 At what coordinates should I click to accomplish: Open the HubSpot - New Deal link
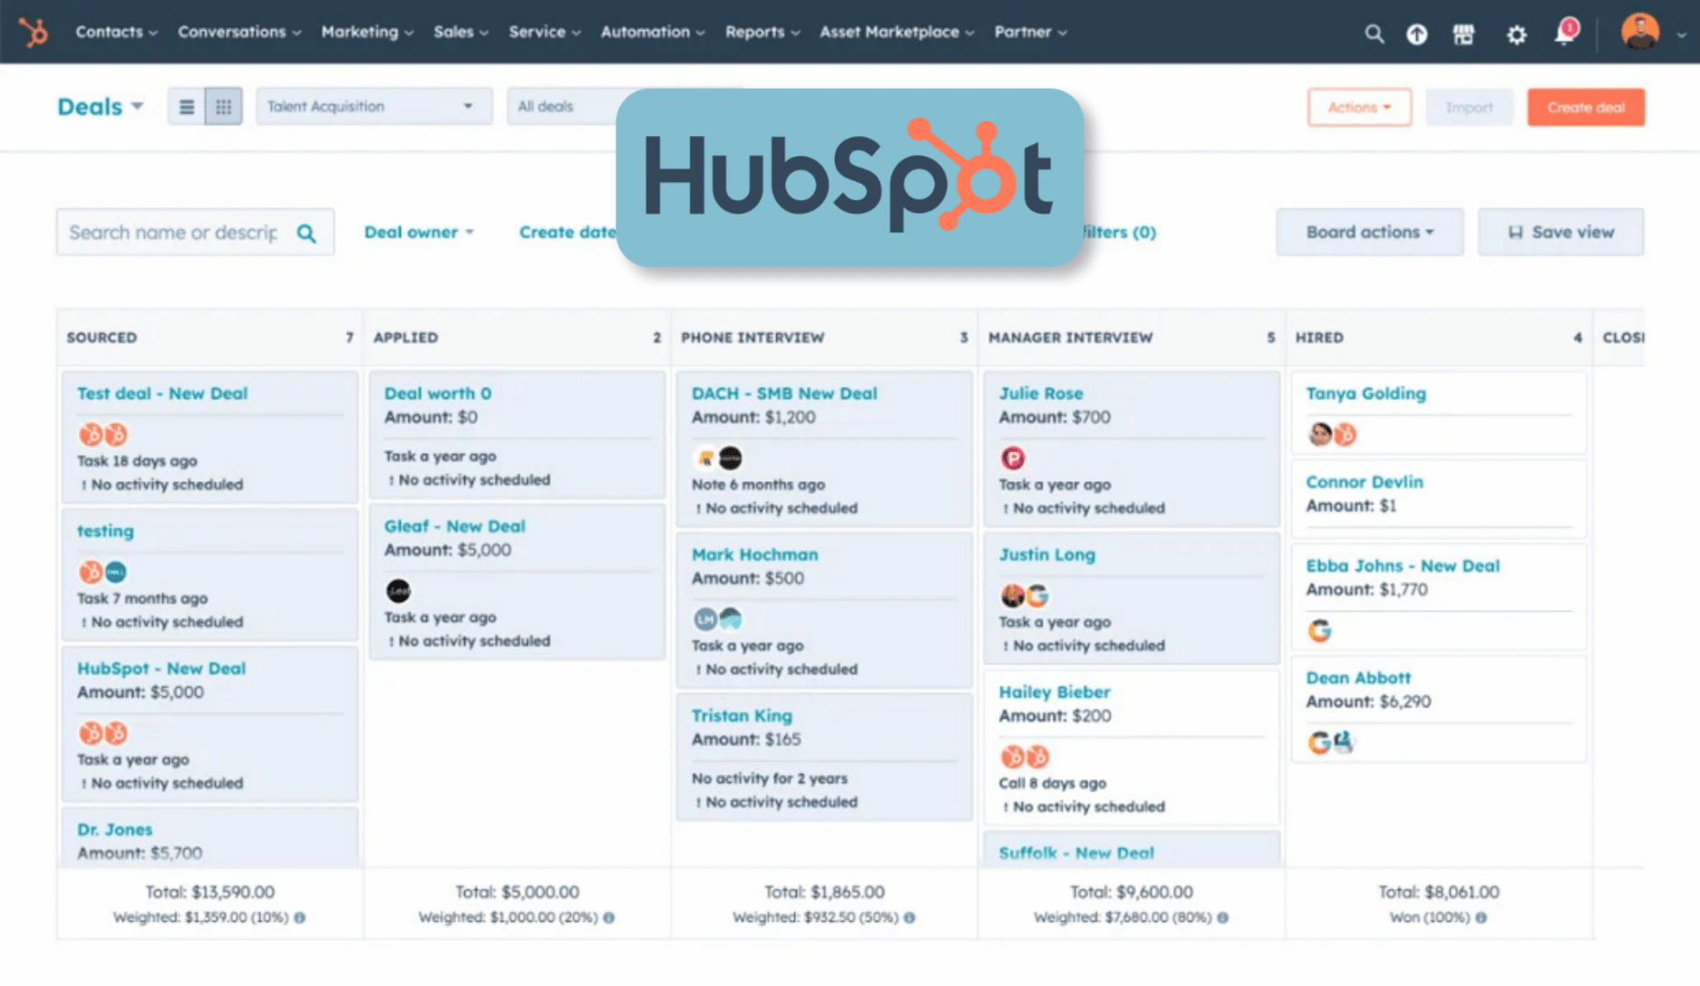(x=161, y=669)
